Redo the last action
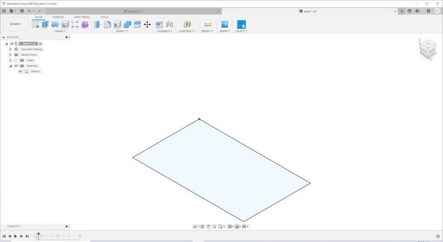The image size is (443, 242). click(39, 11)
